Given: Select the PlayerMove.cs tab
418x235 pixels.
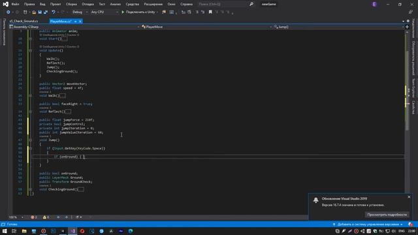Looking at the screenshot, I should click(61, 22).
